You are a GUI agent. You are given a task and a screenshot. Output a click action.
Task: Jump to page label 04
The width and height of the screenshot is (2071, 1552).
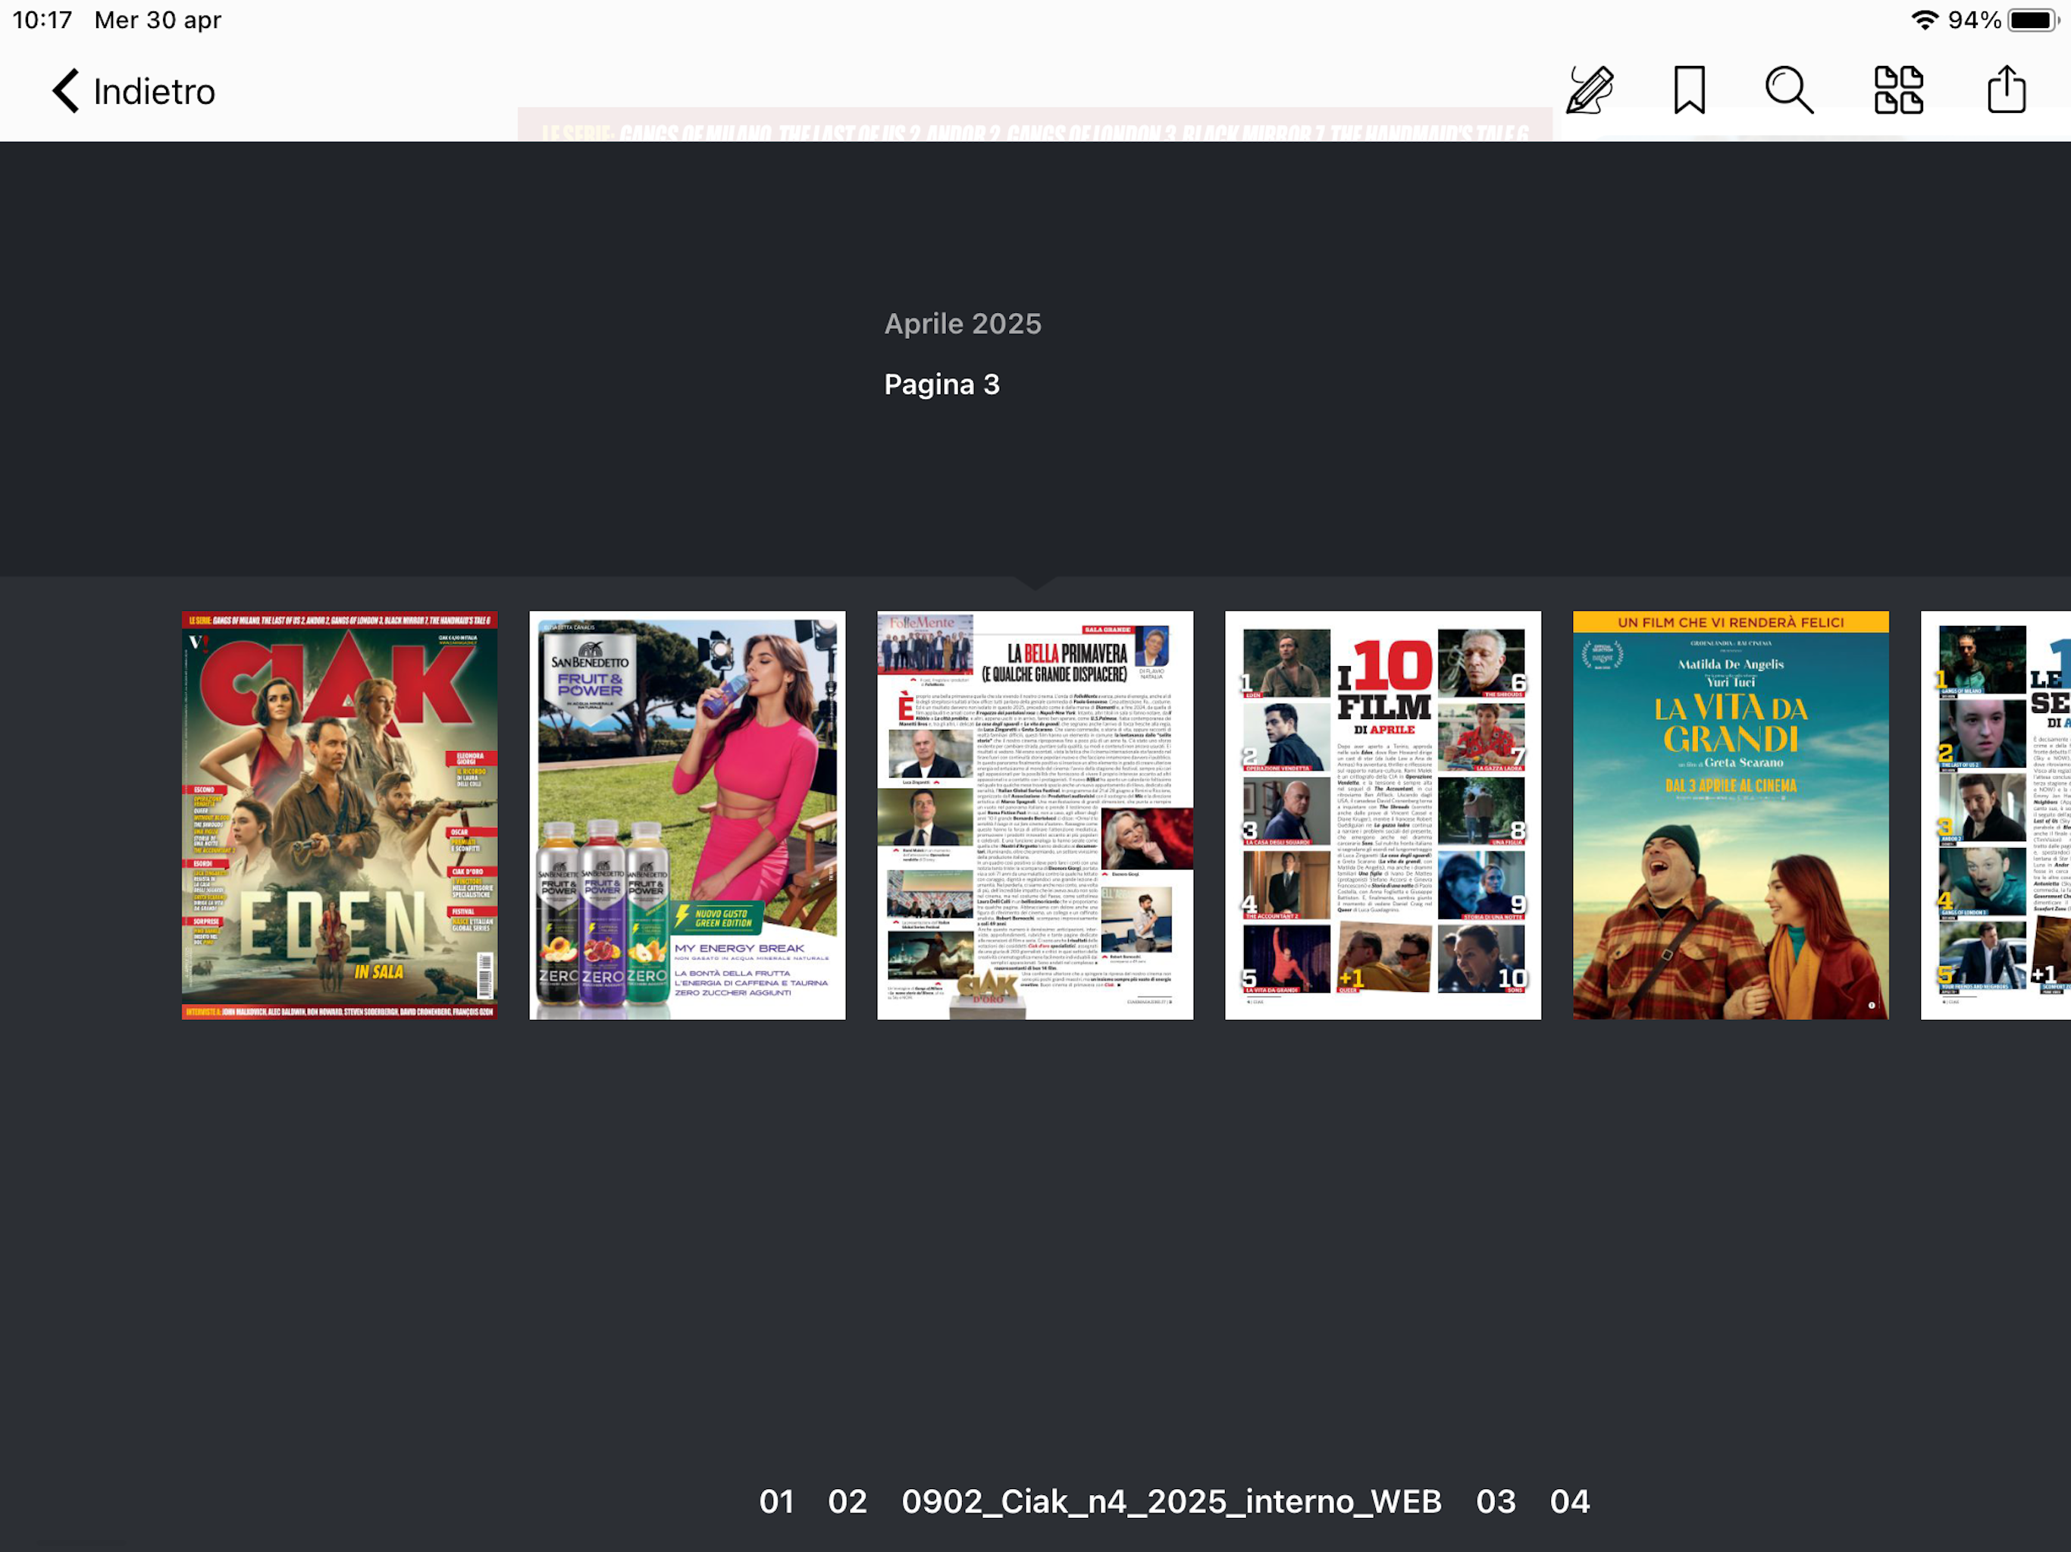(1570, 1501)
